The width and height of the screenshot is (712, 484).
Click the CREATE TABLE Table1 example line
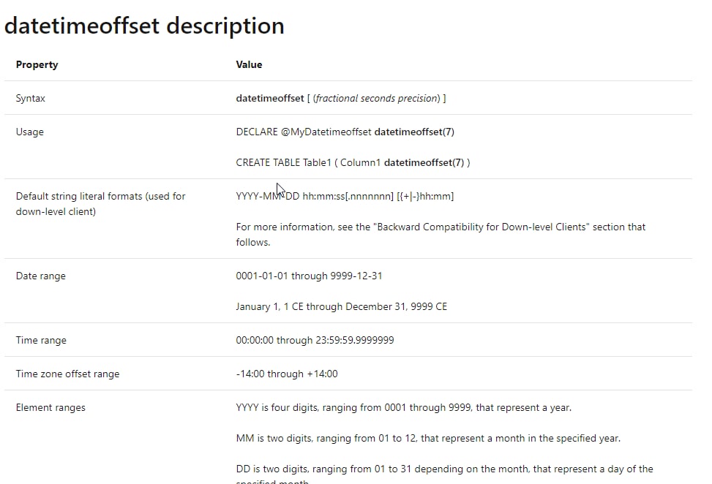pos(353,162)
